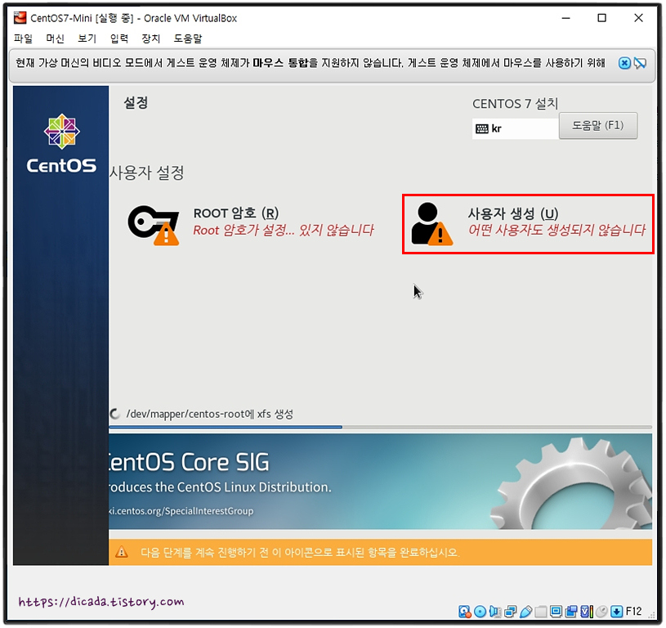Open USB devices indicator in status bar

tap(525, 612)
